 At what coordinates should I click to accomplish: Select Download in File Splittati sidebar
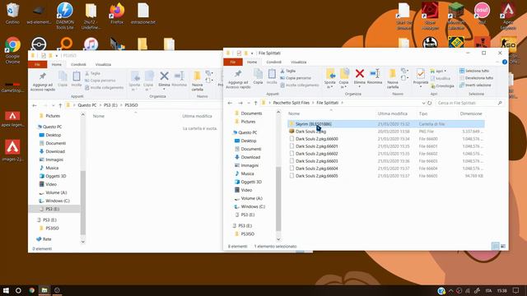pos(250,157)
